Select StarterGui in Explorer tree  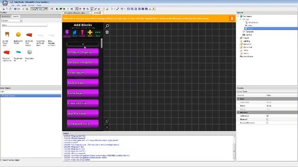tap(246, 44)
